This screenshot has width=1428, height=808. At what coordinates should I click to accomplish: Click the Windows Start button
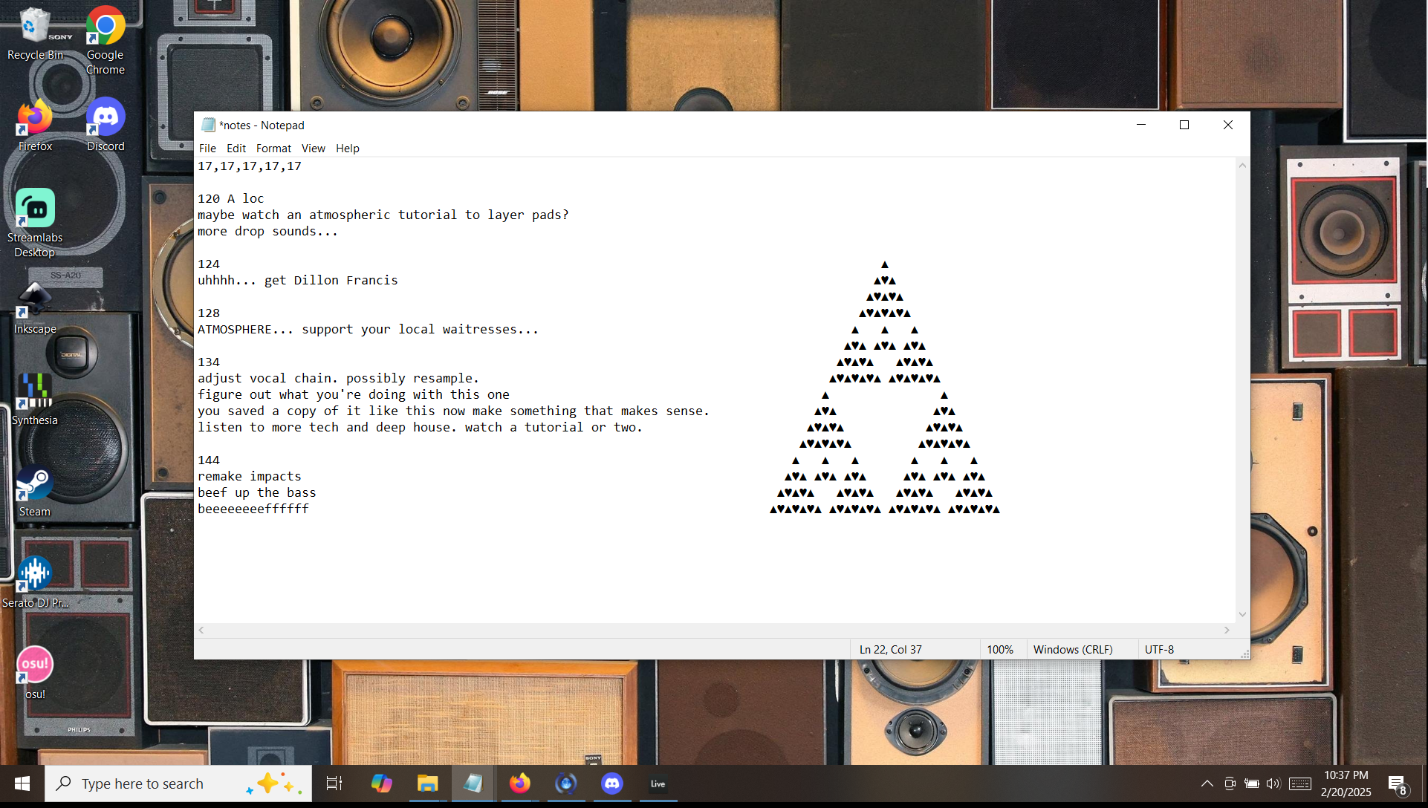coord(22,783)
